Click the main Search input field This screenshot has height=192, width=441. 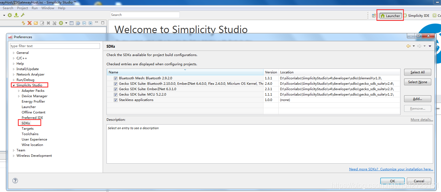pyautogui.click(x=145, y=15)
